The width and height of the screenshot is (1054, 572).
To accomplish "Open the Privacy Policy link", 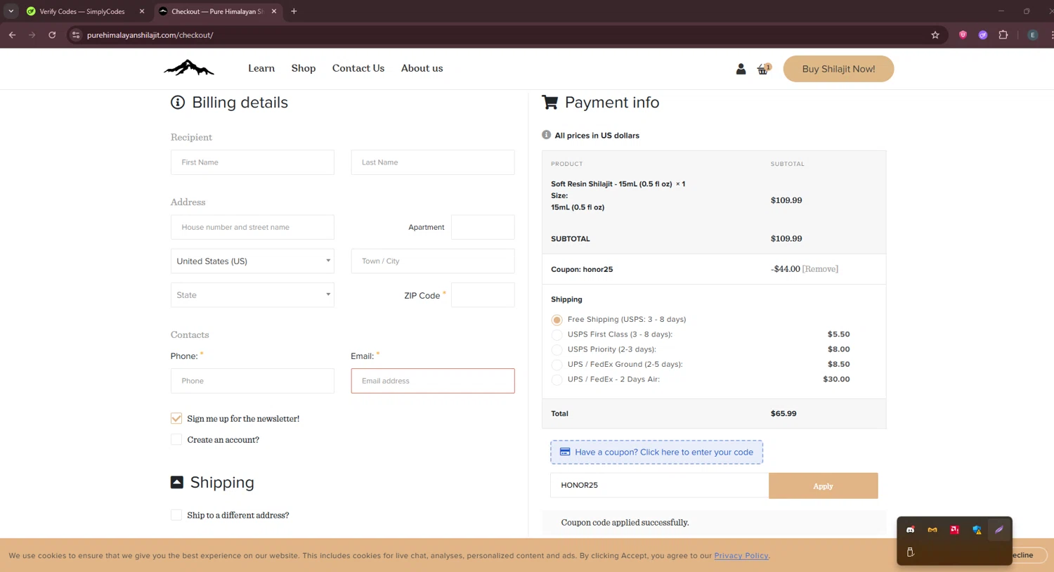I will coord(741,555).
